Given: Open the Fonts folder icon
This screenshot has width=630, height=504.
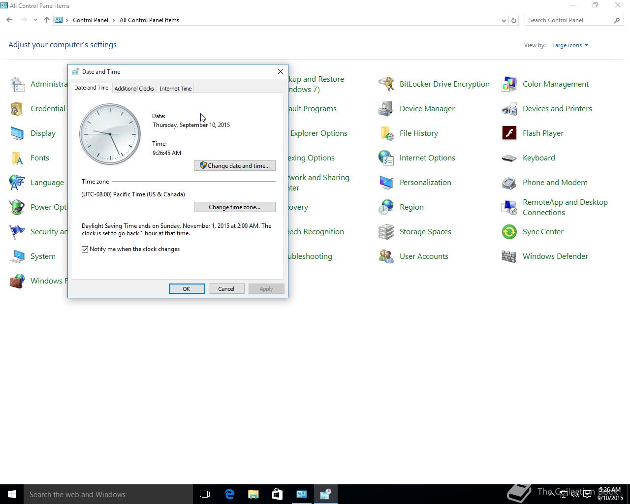Looking at the screenshot, I should pos(17,158).
